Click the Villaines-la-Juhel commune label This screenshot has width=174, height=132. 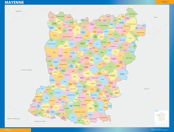(122, 40)
